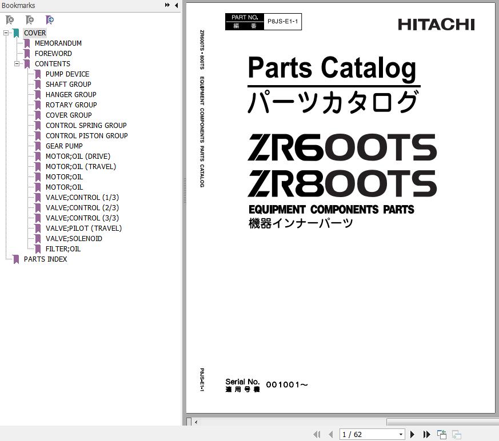499x441 pixels.
Task: Click the ZR600TS model title
Action: point(342,147)
